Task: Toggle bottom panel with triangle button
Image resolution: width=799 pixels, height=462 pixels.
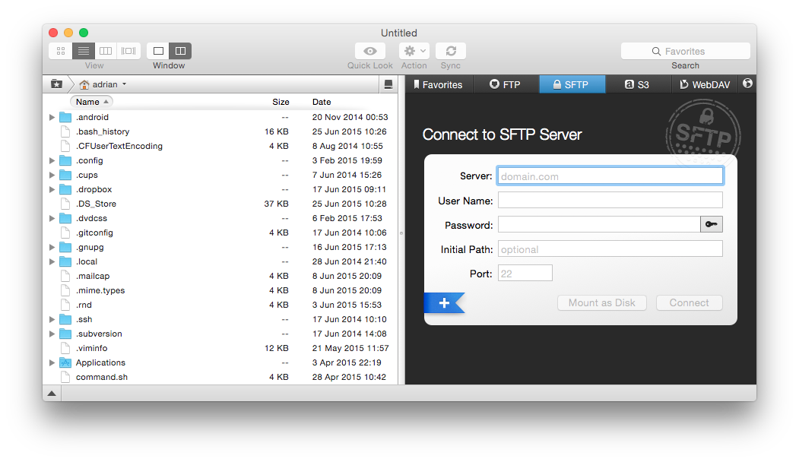Action: [52, 394]
